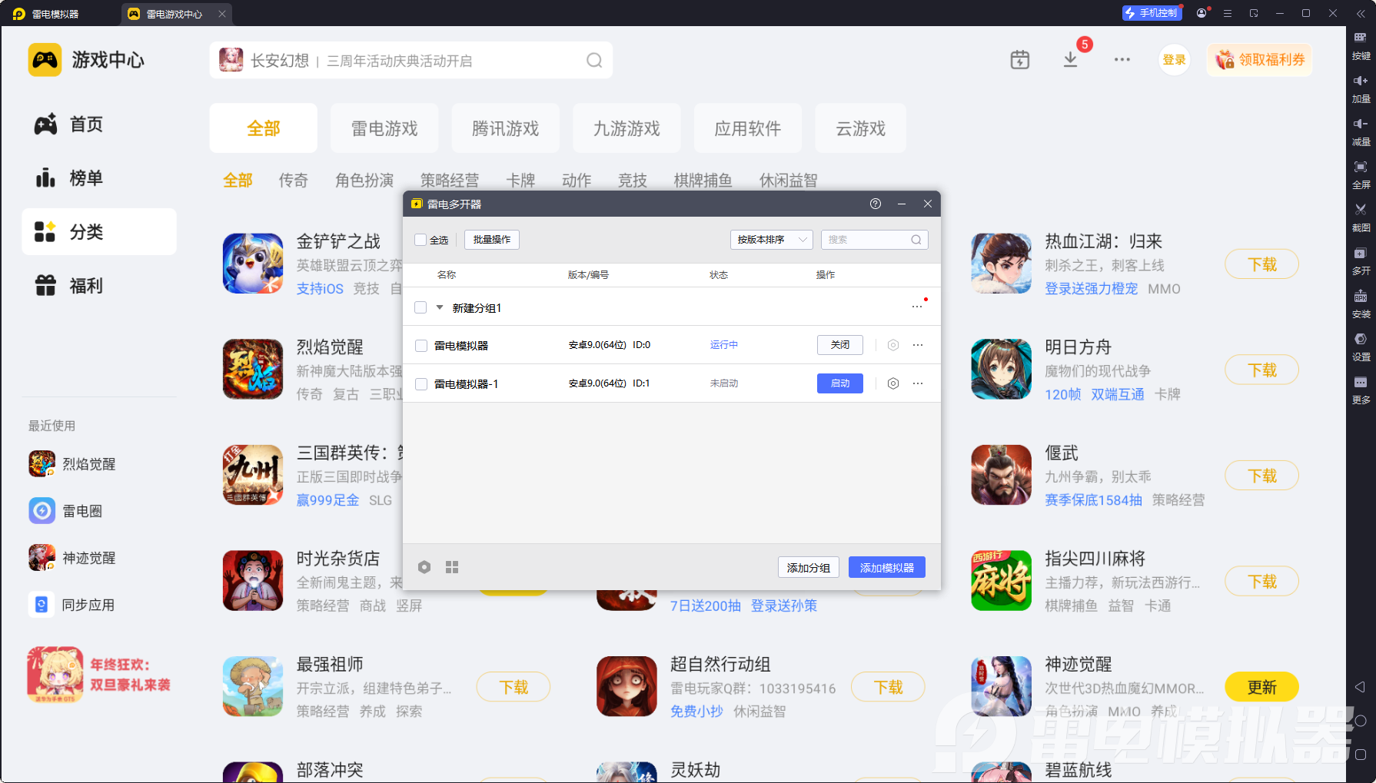
Task: Open 雷电圈 from recently used list
Action: 66,511
